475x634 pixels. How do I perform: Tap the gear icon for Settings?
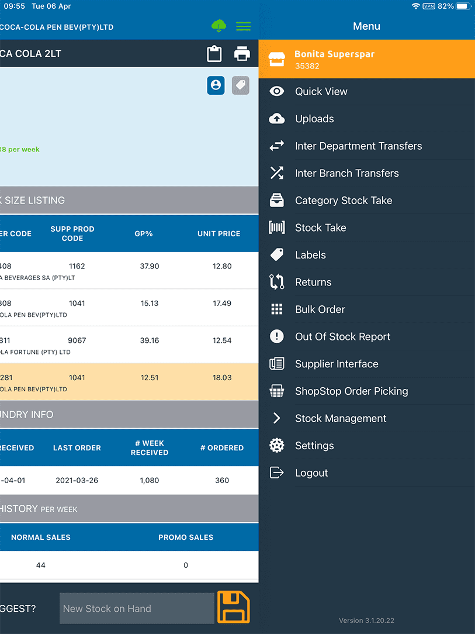tap(277, 446)
